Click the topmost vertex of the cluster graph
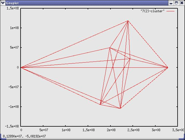This screenshot has width=185, height=140. (128, 21)
